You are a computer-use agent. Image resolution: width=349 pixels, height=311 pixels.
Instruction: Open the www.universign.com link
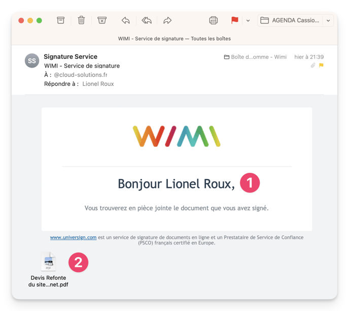pos(73,237)
